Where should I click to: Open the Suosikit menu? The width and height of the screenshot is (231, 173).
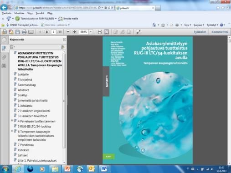point(40,13)
